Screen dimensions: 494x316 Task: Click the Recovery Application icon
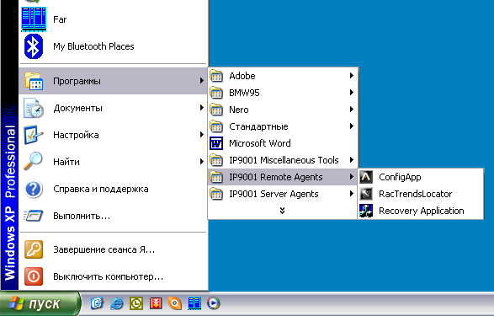coord(366,211)
